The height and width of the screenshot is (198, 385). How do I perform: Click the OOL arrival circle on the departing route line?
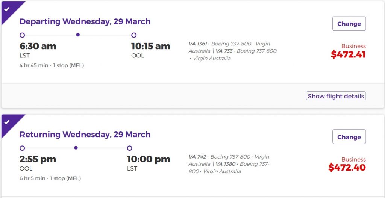point(134,35)
